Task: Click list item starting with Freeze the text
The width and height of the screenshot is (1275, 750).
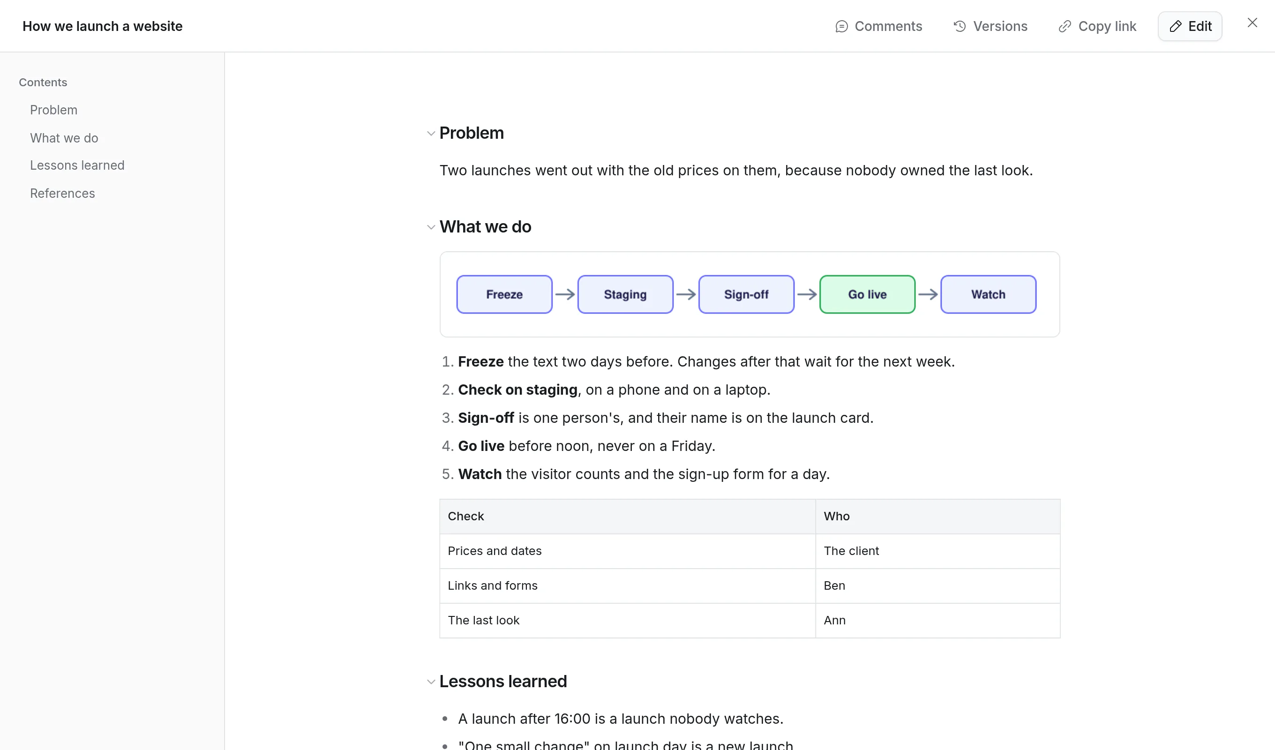Action: (x=706, y=362)
